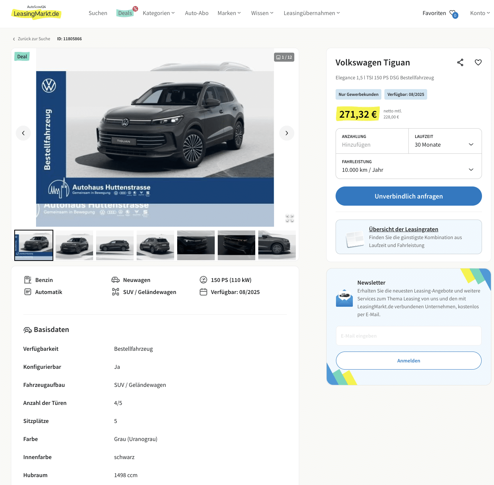Click the SUV / Geländewagen category icon
Viewport: 494px width, 485px height.
pos(116,292)
